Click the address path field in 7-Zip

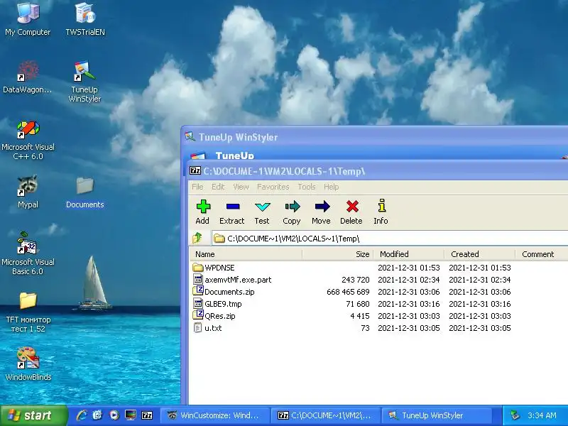[390, 239]
